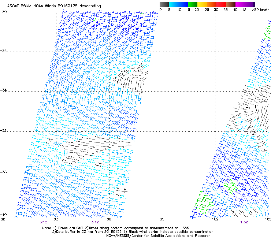
Task: Click the magenta 40-45 knots legend color
Action: click(x=240, y=4)
